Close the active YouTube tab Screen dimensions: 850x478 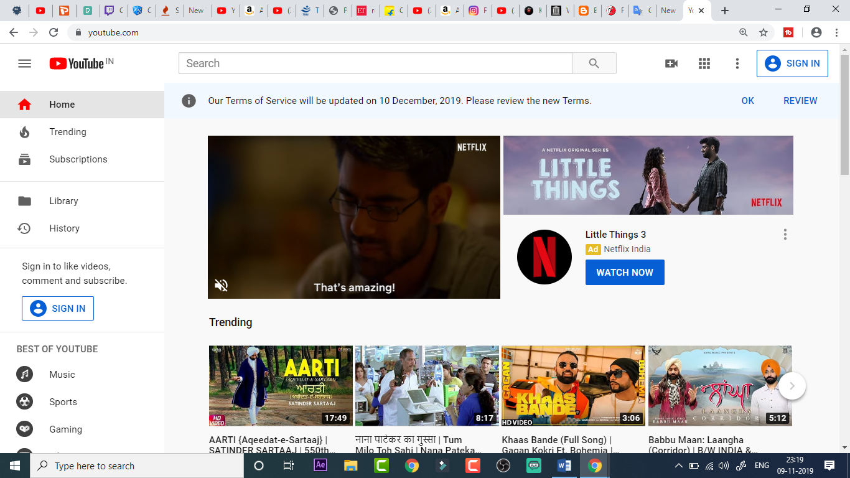pos(702,11)
